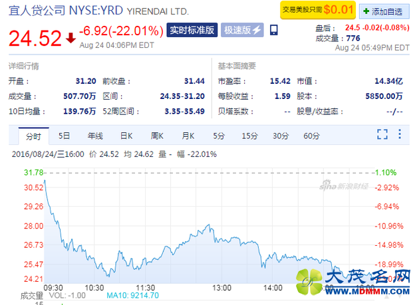Select the 年线 chart tab
This screenshot has width=419, height=305.
[x=95, y=136]
